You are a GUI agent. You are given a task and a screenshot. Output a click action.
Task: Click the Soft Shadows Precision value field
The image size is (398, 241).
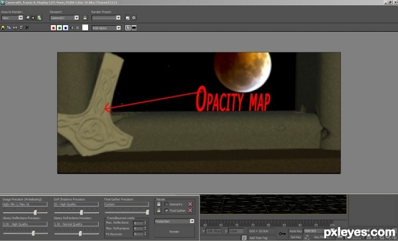click(76, 204)
